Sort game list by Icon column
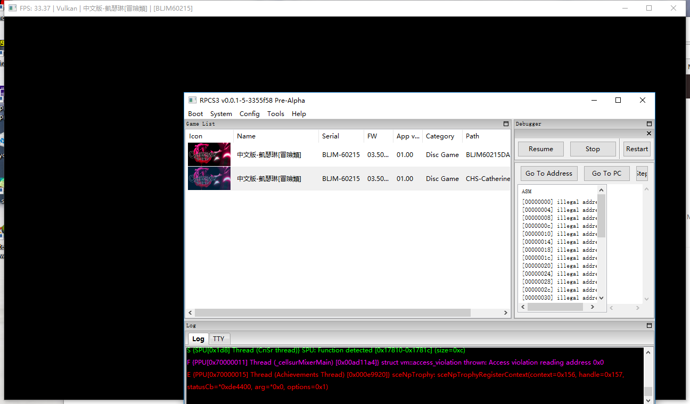The image size is (690, 404). pos(209,136)
